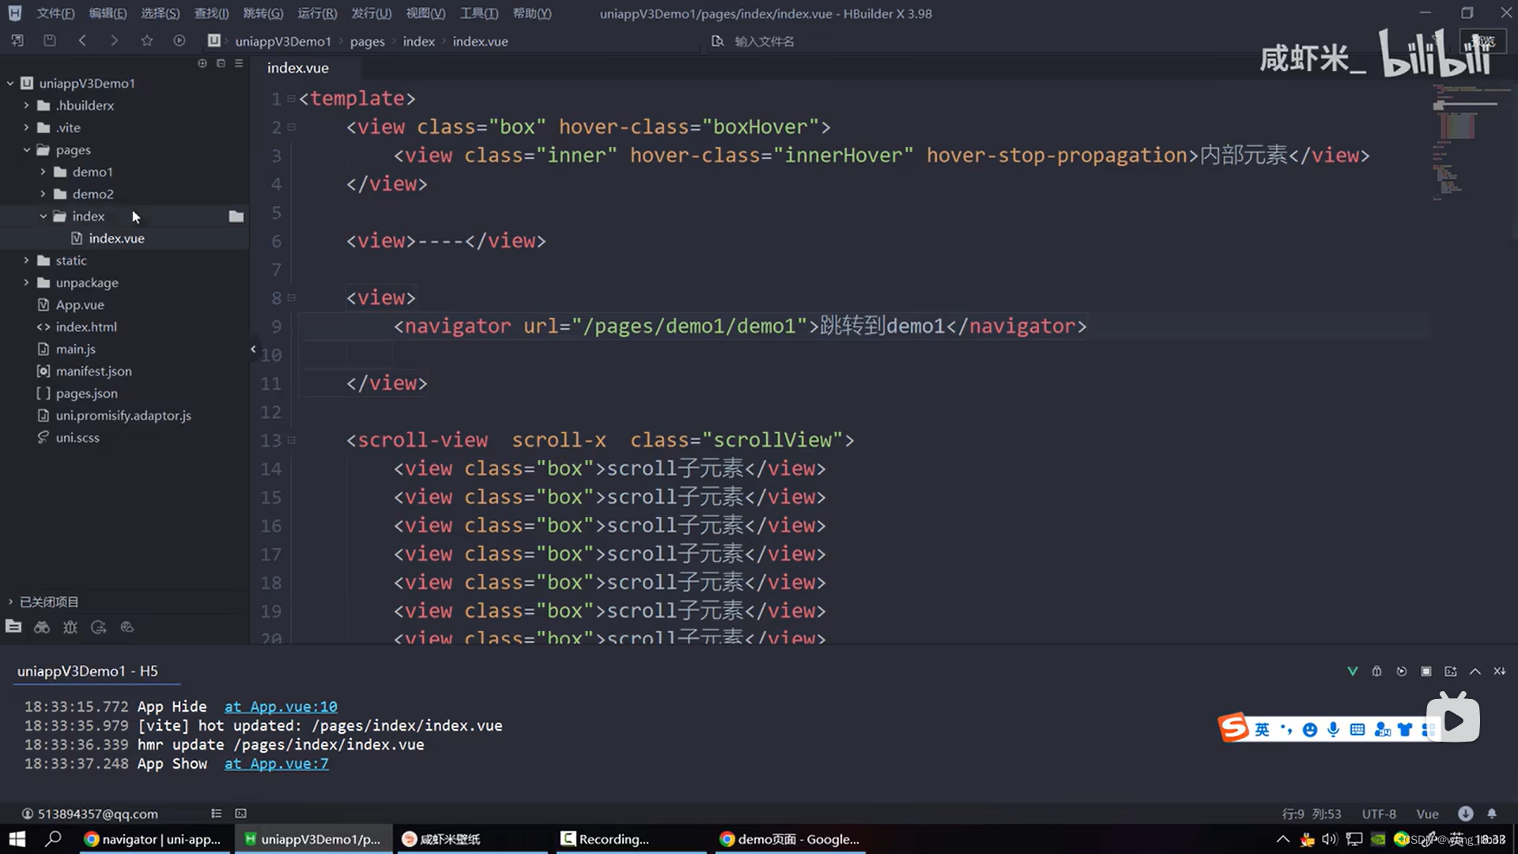
Task: Open the App.vue:10 console link
Action: pyautogui.click(x=281, y=707)
